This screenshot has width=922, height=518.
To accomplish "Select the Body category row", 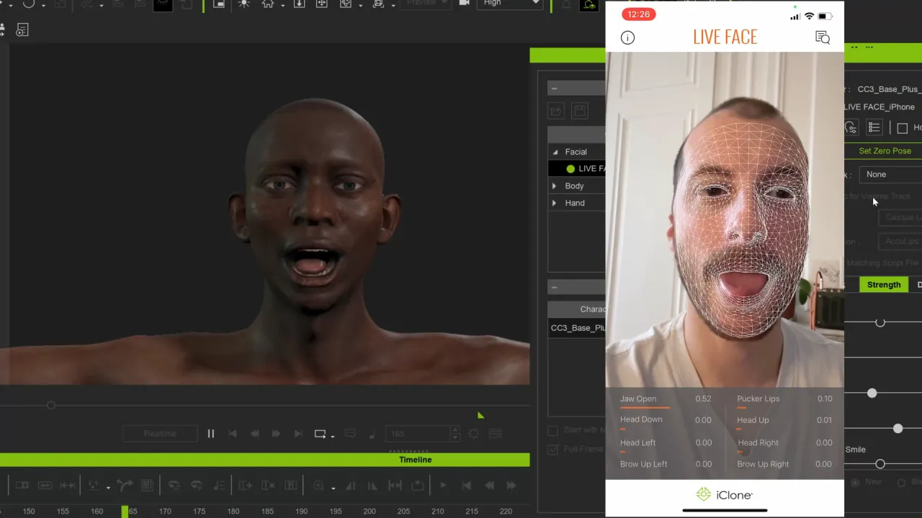I will point(576,186).
